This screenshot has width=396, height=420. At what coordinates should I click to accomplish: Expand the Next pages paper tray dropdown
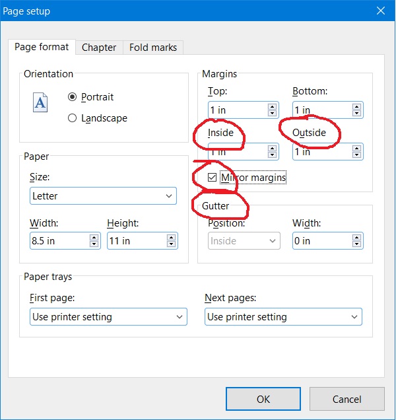283,317
